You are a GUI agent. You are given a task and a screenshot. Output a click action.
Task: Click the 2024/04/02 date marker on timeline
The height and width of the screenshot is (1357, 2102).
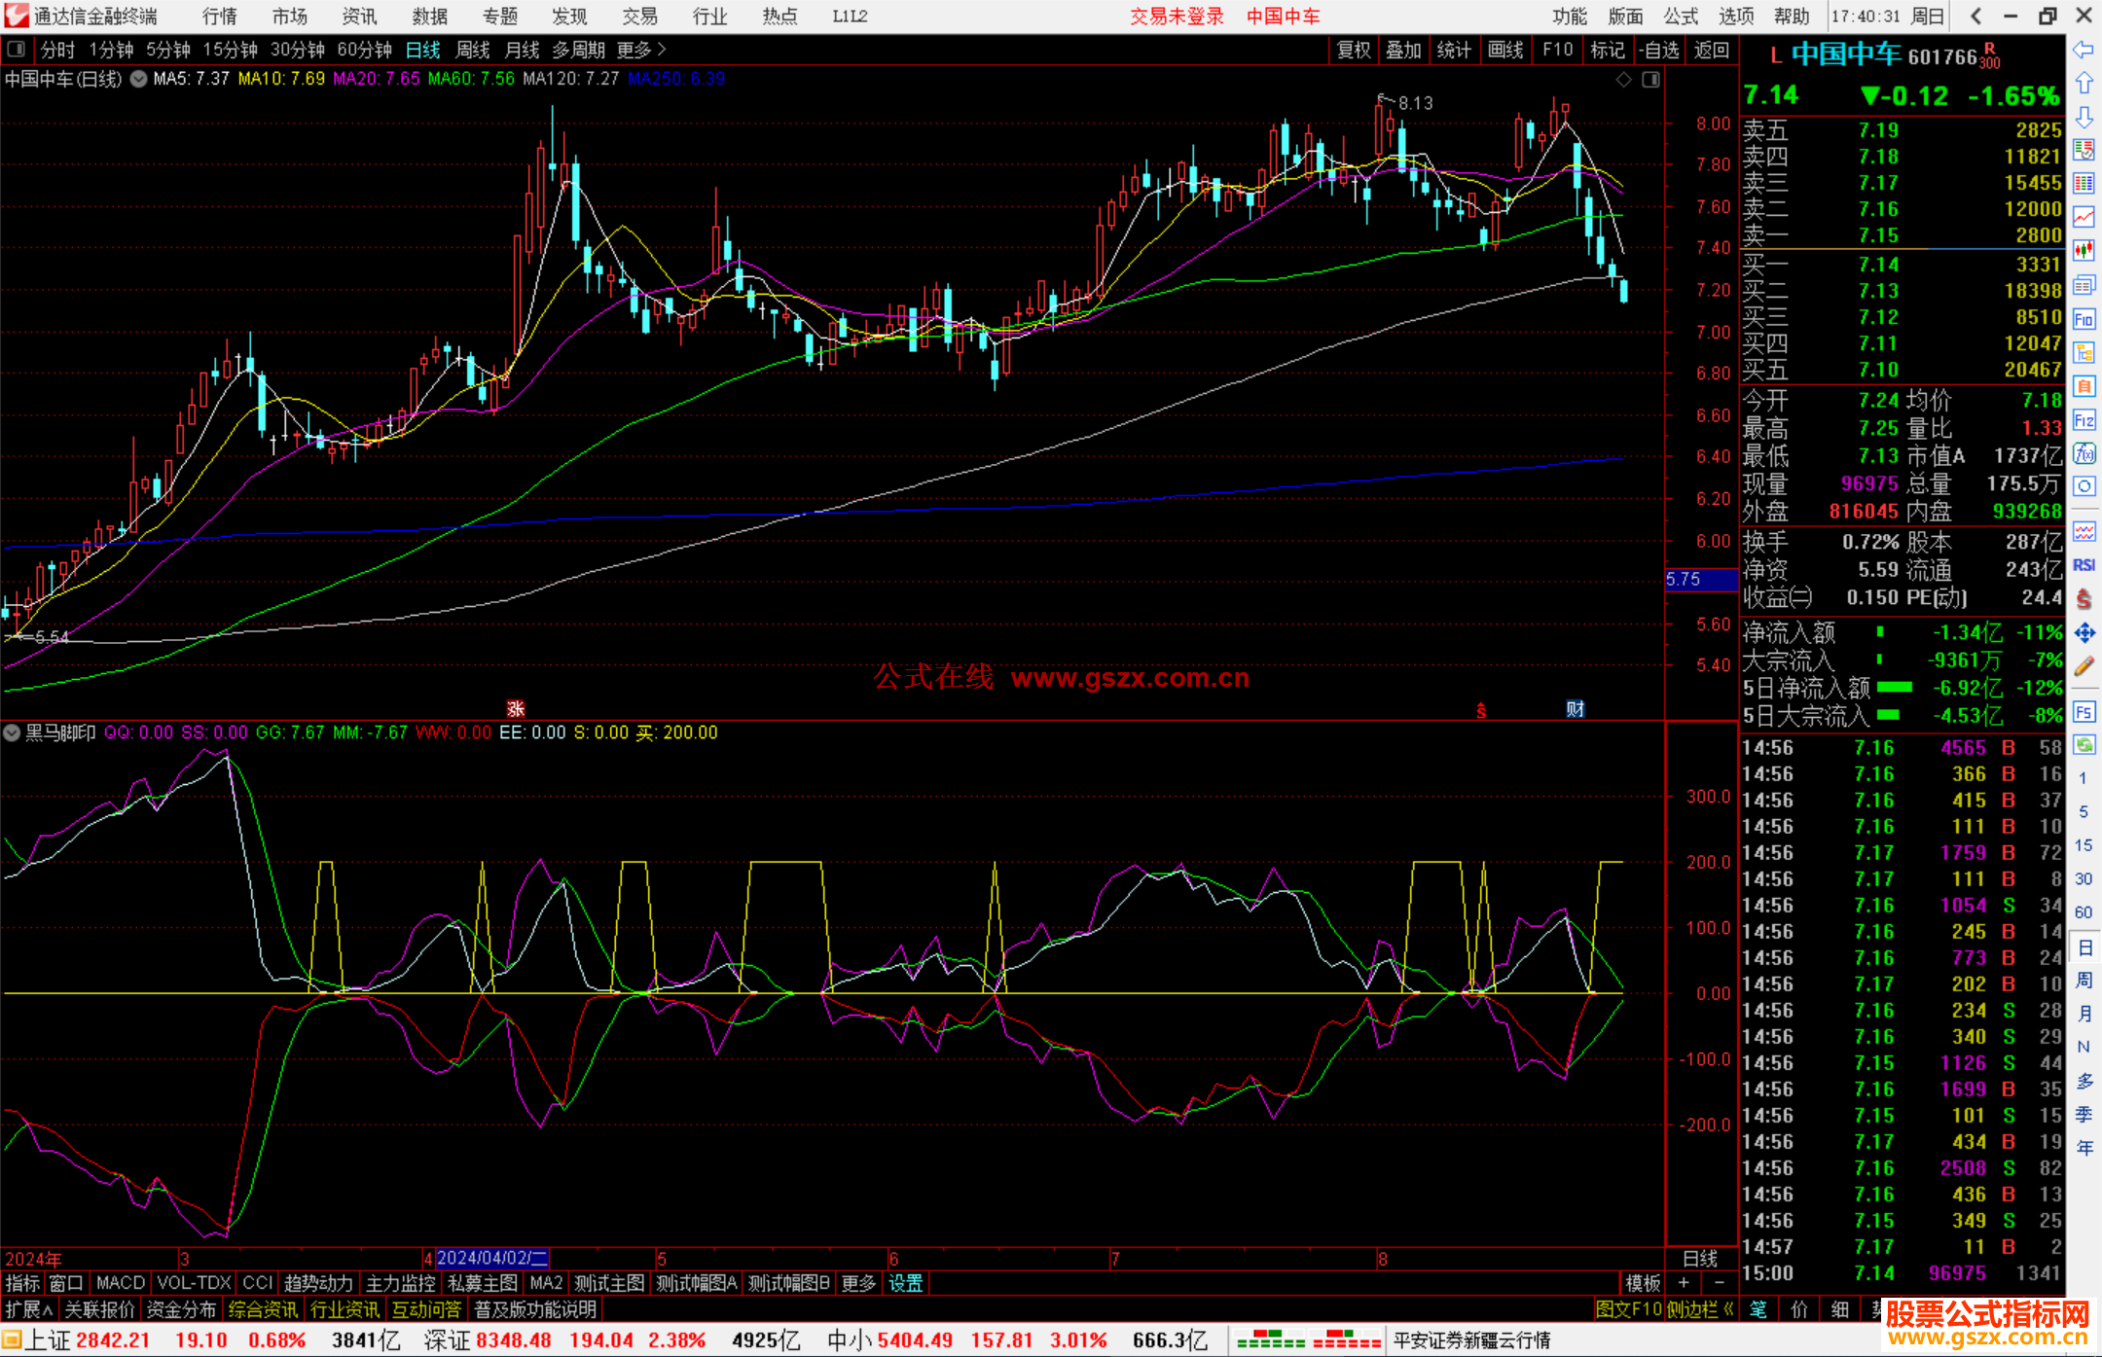pos(491,1258)
